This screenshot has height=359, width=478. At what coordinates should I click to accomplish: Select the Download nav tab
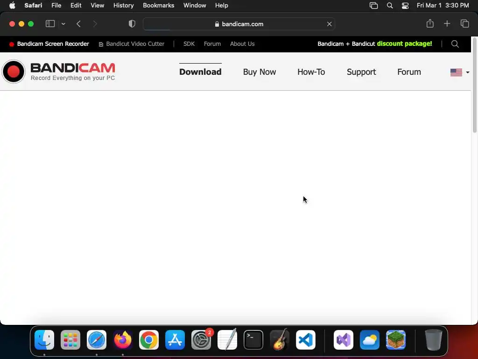(200, 72)
